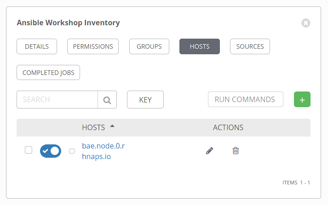Click the search magnifier icon
This screenshot has height=206, width=328.
107,100
